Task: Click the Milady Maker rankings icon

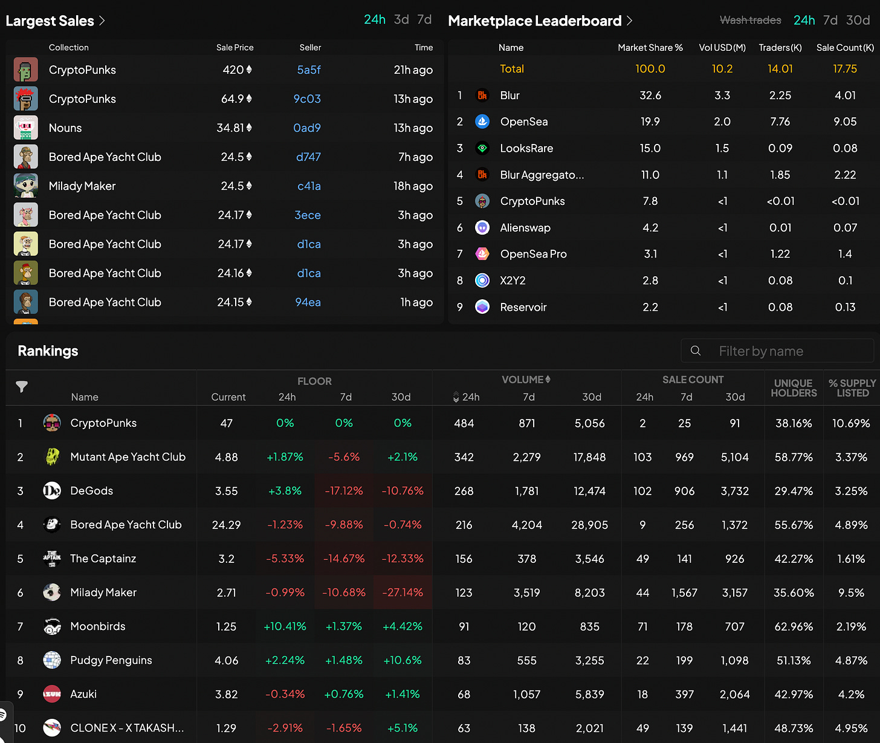Action: point(52,592)
